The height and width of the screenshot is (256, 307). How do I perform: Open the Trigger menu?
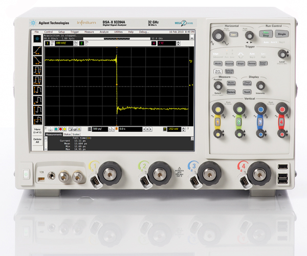pyautogui.click(x=75, y=32)
